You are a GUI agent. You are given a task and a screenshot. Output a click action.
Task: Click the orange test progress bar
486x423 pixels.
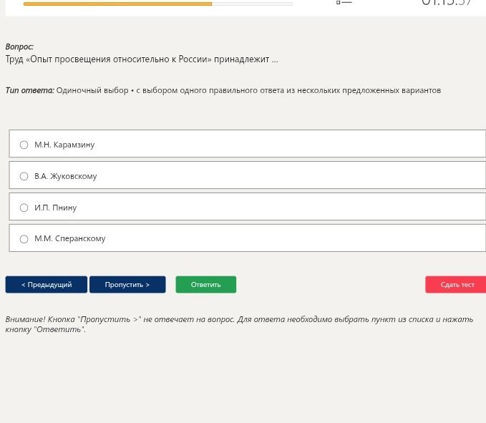pyautogui.click(x=158, y=4)
